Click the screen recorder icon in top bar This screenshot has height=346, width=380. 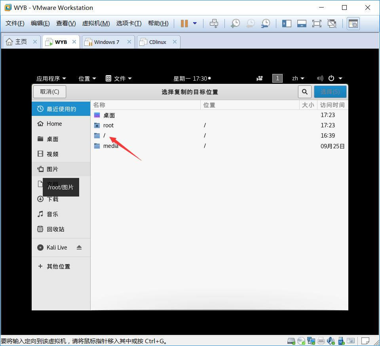pos(260,78)
